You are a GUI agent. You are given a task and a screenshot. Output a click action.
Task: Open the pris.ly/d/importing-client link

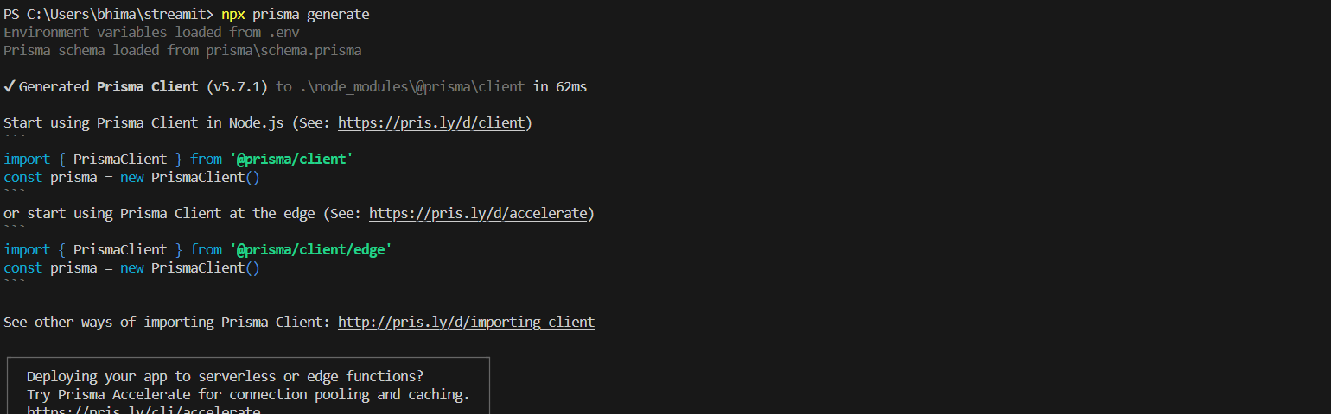(466, 322)
